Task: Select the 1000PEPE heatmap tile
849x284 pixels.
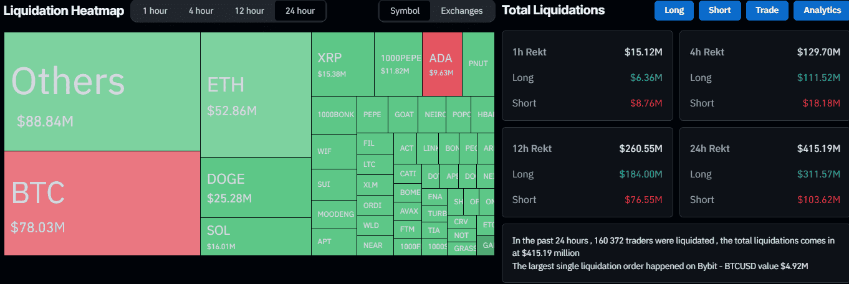Action: point(398,64)
